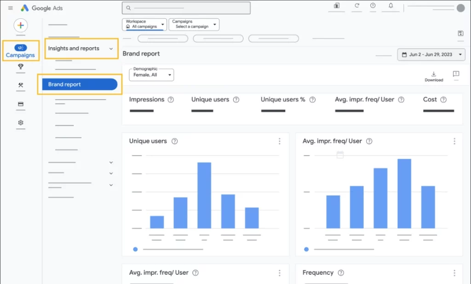Screen dimensions: 471x284
Task: Click the Unique users % metric label
Action: [x=283, y=100]
